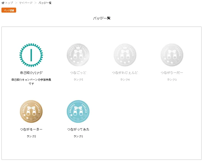
Task: Click the つながれじぇんど badge name
Action: pos(125,73)
